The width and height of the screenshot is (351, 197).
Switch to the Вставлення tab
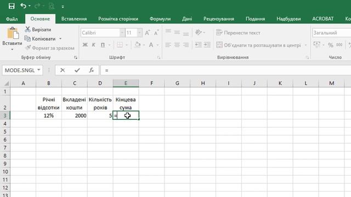(74, 19)
